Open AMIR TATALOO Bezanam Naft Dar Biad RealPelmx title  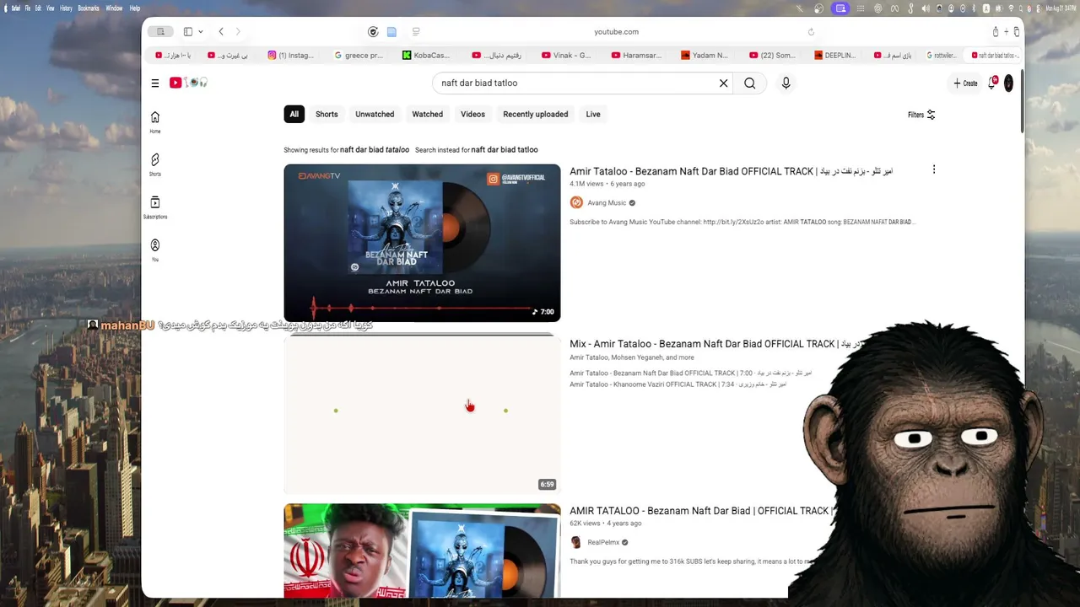click(701, 511)
